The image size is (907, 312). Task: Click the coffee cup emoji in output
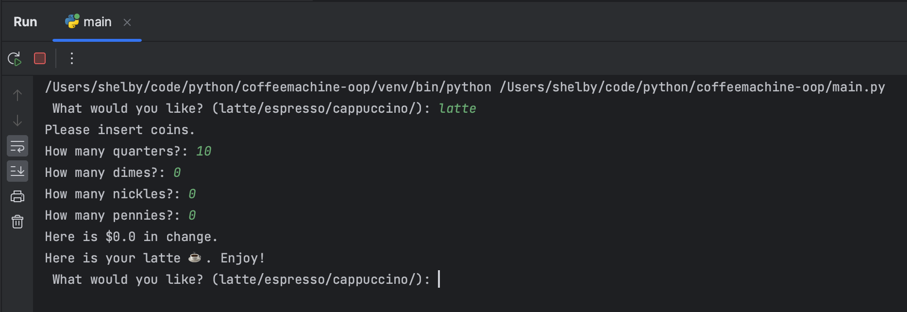click(194, 258)
